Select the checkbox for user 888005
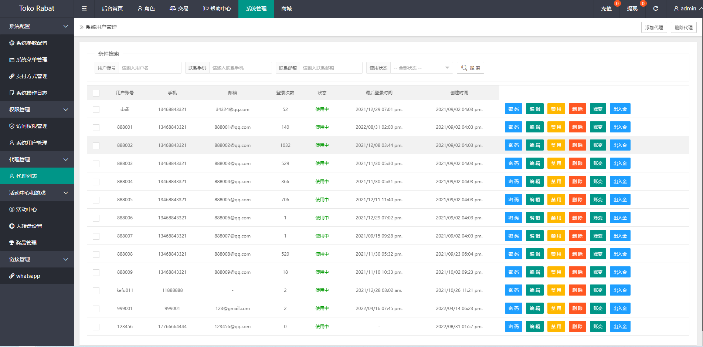Viewport: 703px width, 347px height. coord(96,200)
